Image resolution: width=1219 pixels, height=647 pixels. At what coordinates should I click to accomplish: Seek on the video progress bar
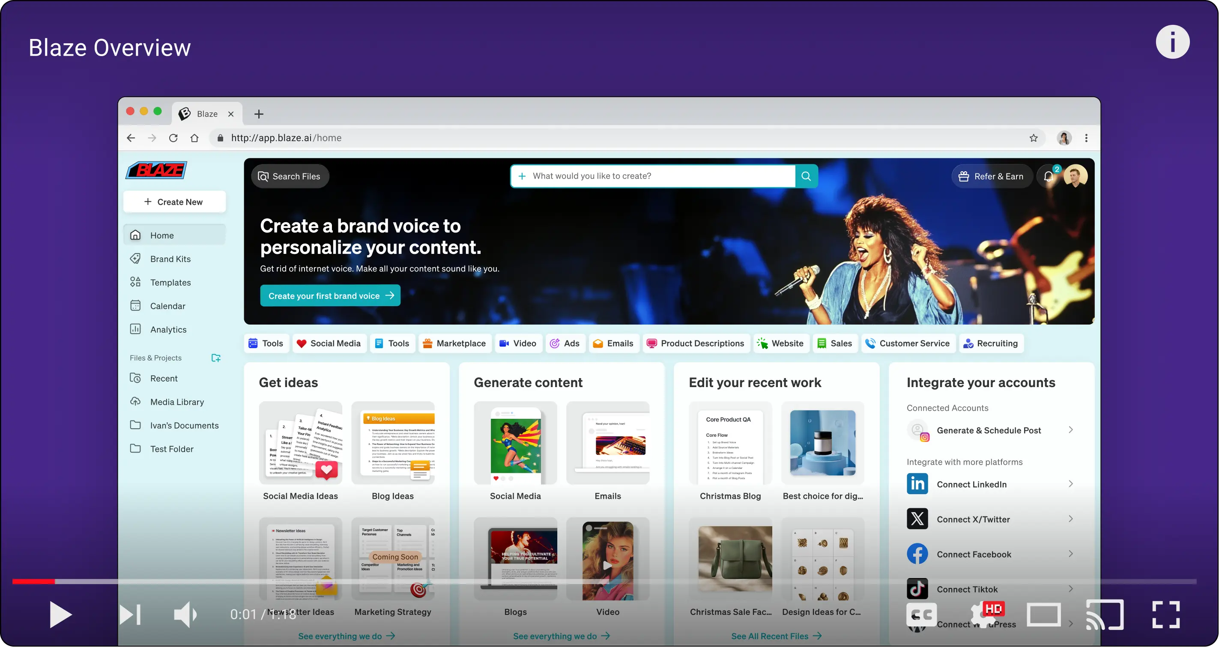pyautogui.click(x=604, y=581)
